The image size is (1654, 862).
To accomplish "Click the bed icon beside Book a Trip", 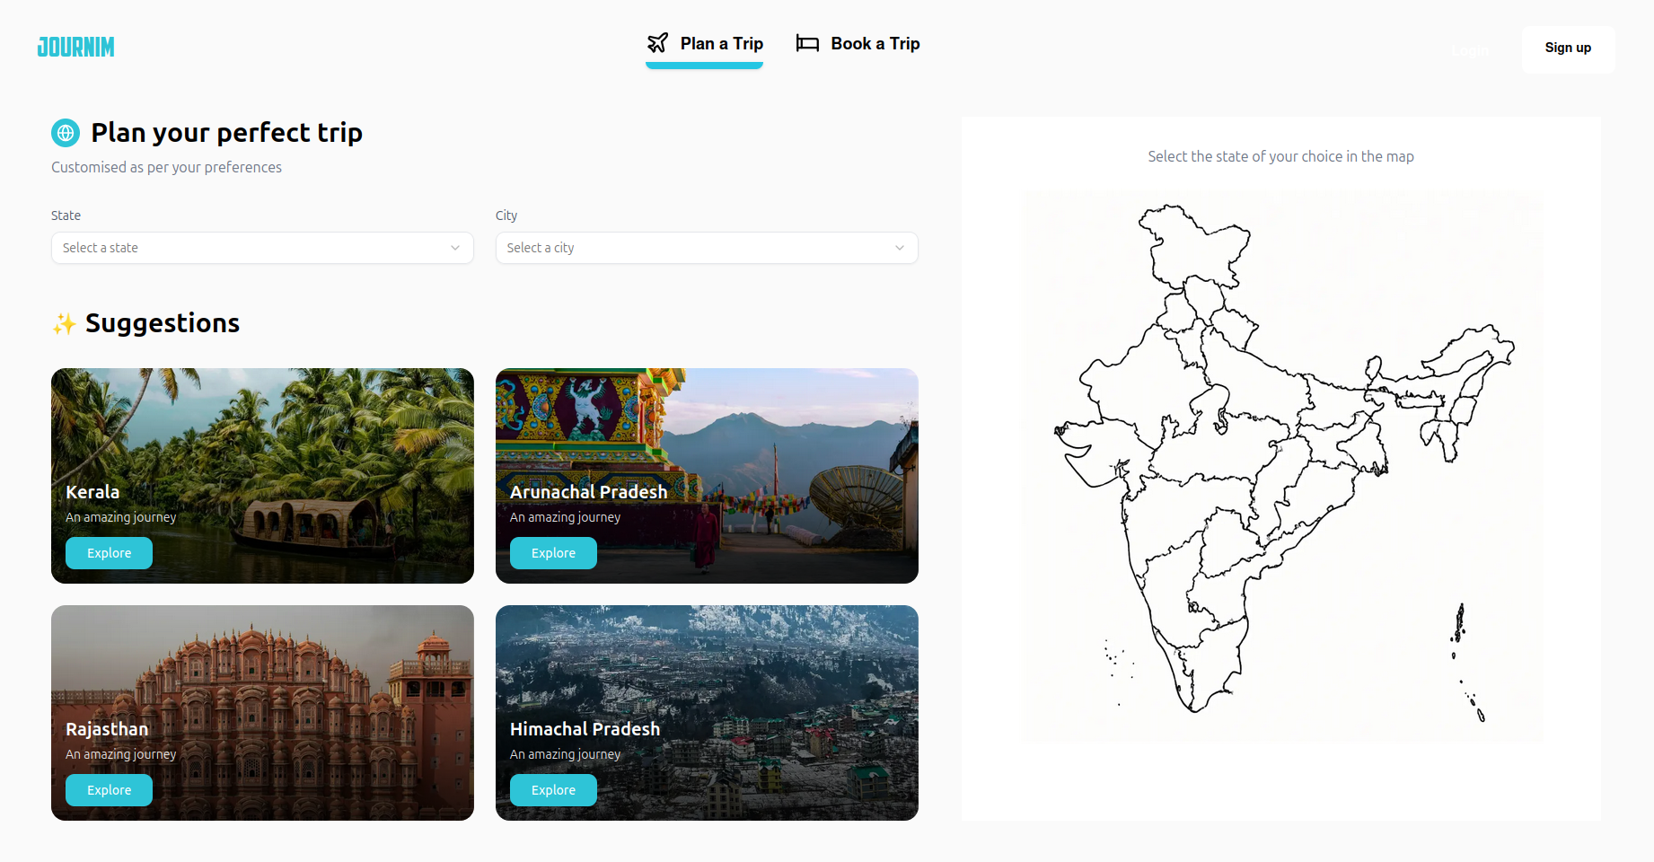I will click(807, 43).
